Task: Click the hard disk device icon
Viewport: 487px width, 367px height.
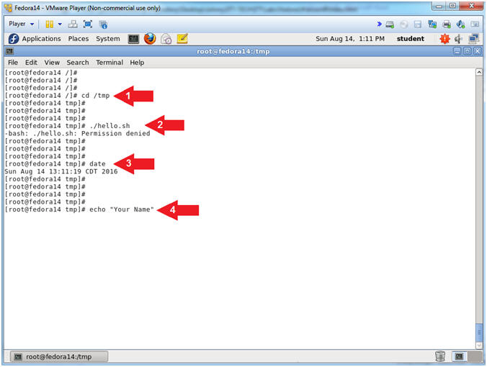Action: (x=390, y=24)
